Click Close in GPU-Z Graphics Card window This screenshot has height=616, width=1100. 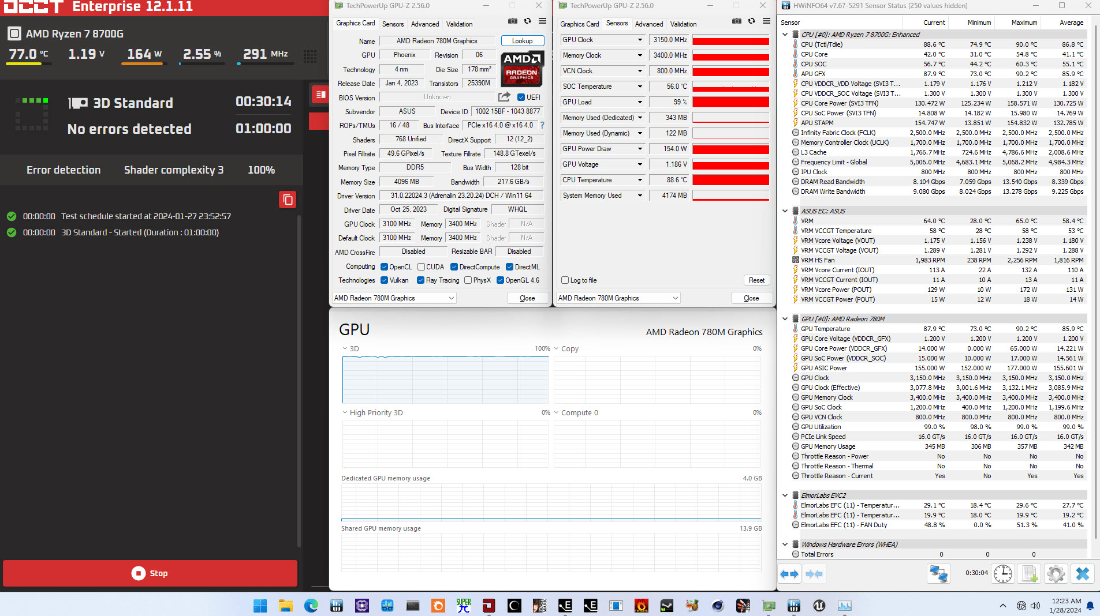point(527,298)
